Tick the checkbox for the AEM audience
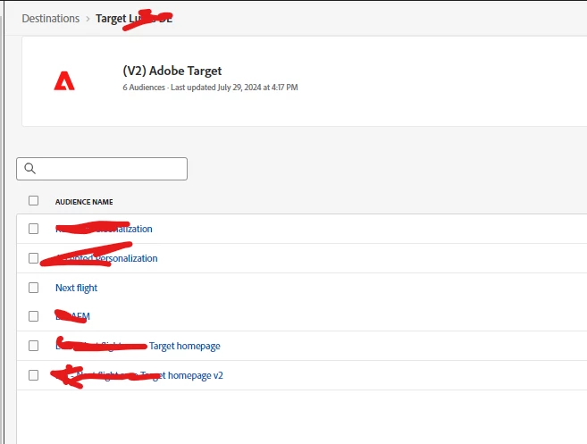Viewport: 587px width, 444px height. pos(33,316)
